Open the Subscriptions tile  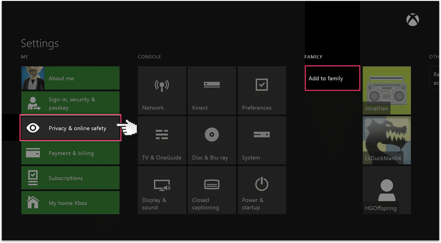70,178
